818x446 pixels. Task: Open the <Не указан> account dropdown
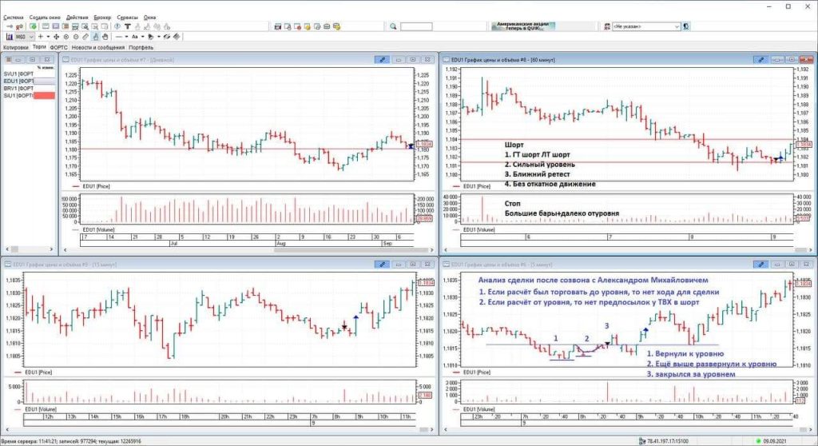(646, 26)
